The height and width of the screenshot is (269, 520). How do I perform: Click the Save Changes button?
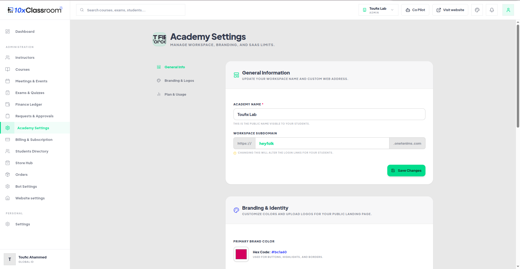point(406,171)
